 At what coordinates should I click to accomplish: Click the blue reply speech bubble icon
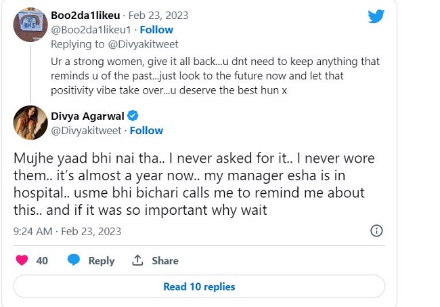[x=74, y=260]
